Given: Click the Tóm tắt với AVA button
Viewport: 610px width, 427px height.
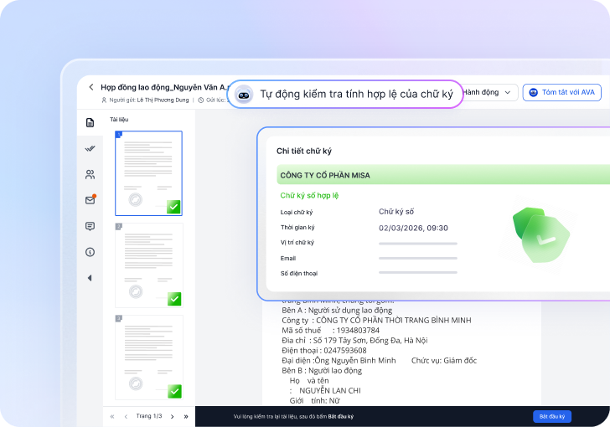Looking at the screenshot, I should tap(561, 93).
